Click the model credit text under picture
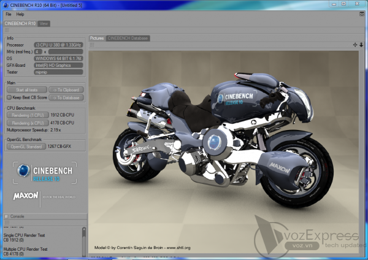This screenshot has height=260, width=368. click(142, 248)
